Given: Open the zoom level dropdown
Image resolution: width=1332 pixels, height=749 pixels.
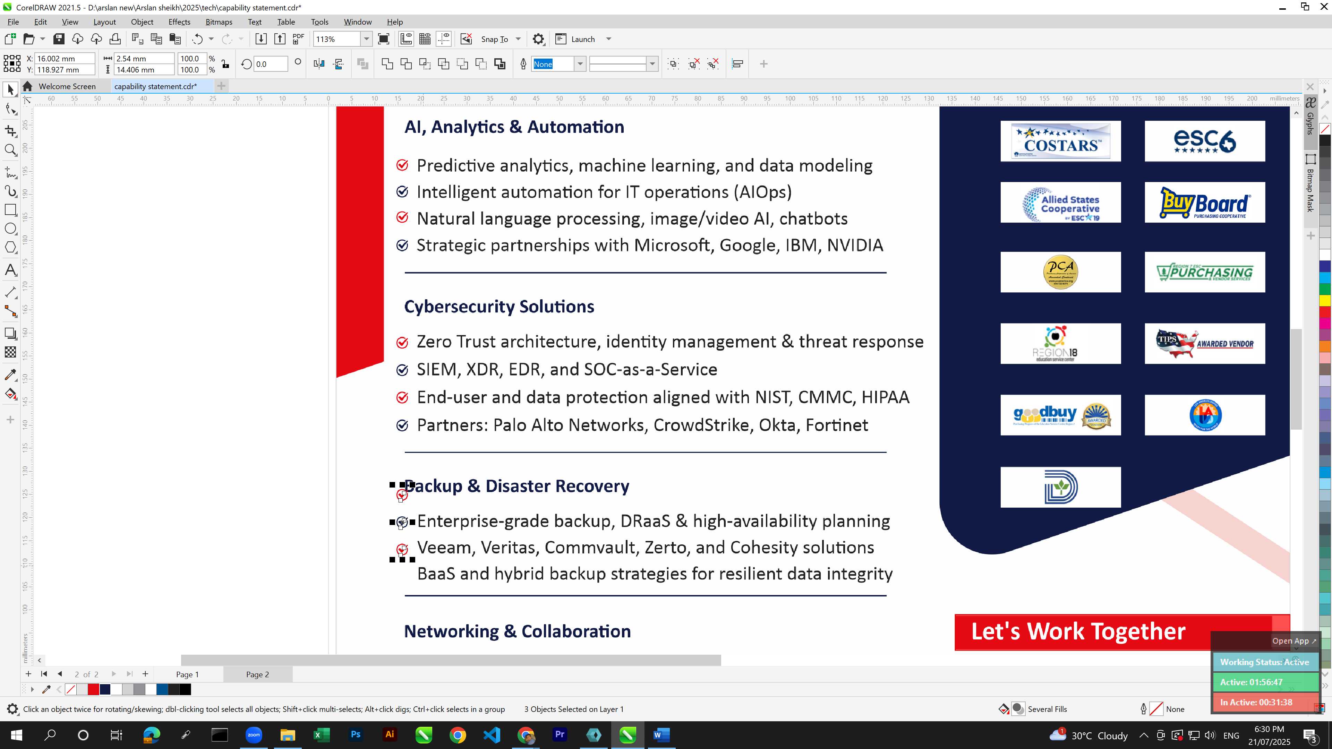Looking at the screenshot, I should pos(367,39).
